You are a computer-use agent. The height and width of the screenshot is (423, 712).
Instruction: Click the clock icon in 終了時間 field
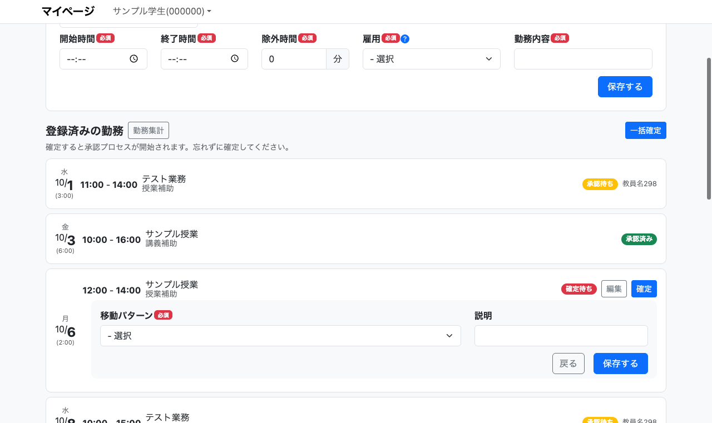click(235, 59)
